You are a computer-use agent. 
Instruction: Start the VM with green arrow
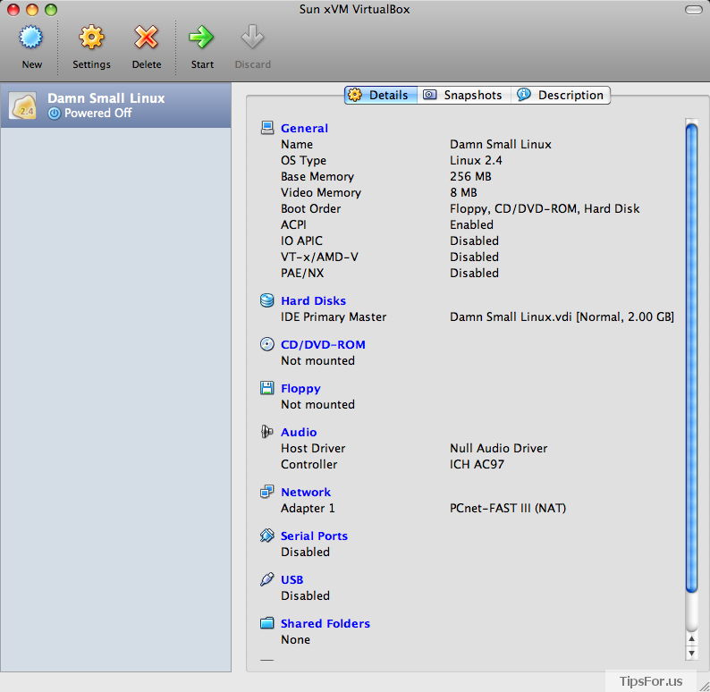click(201, 37)
